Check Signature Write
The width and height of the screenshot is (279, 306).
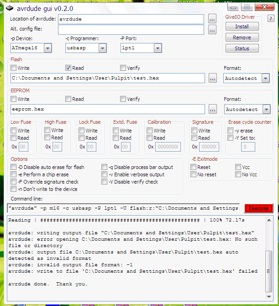tap(195, 130)
